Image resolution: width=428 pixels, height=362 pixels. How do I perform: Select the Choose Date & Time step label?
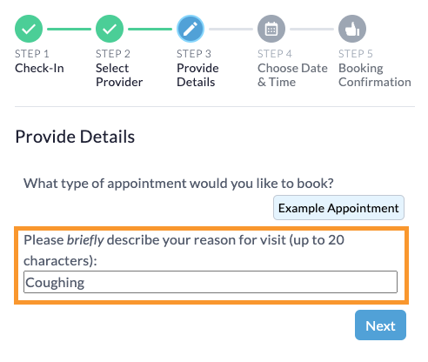[292, 75]
